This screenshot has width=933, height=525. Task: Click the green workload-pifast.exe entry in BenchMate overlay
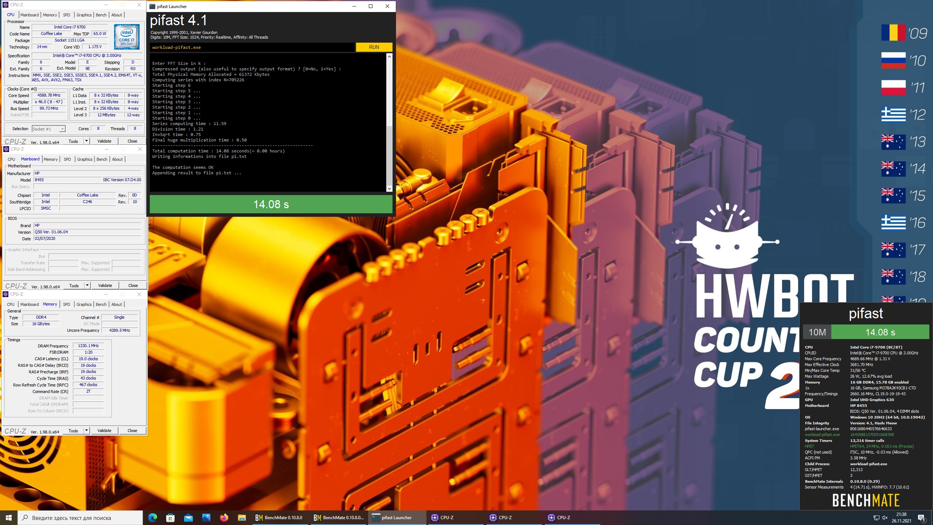(x=822, y=435)
